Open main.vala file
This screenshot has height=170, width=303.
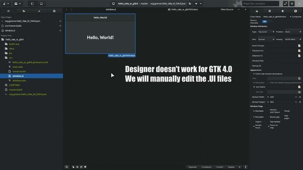[18, 67]
